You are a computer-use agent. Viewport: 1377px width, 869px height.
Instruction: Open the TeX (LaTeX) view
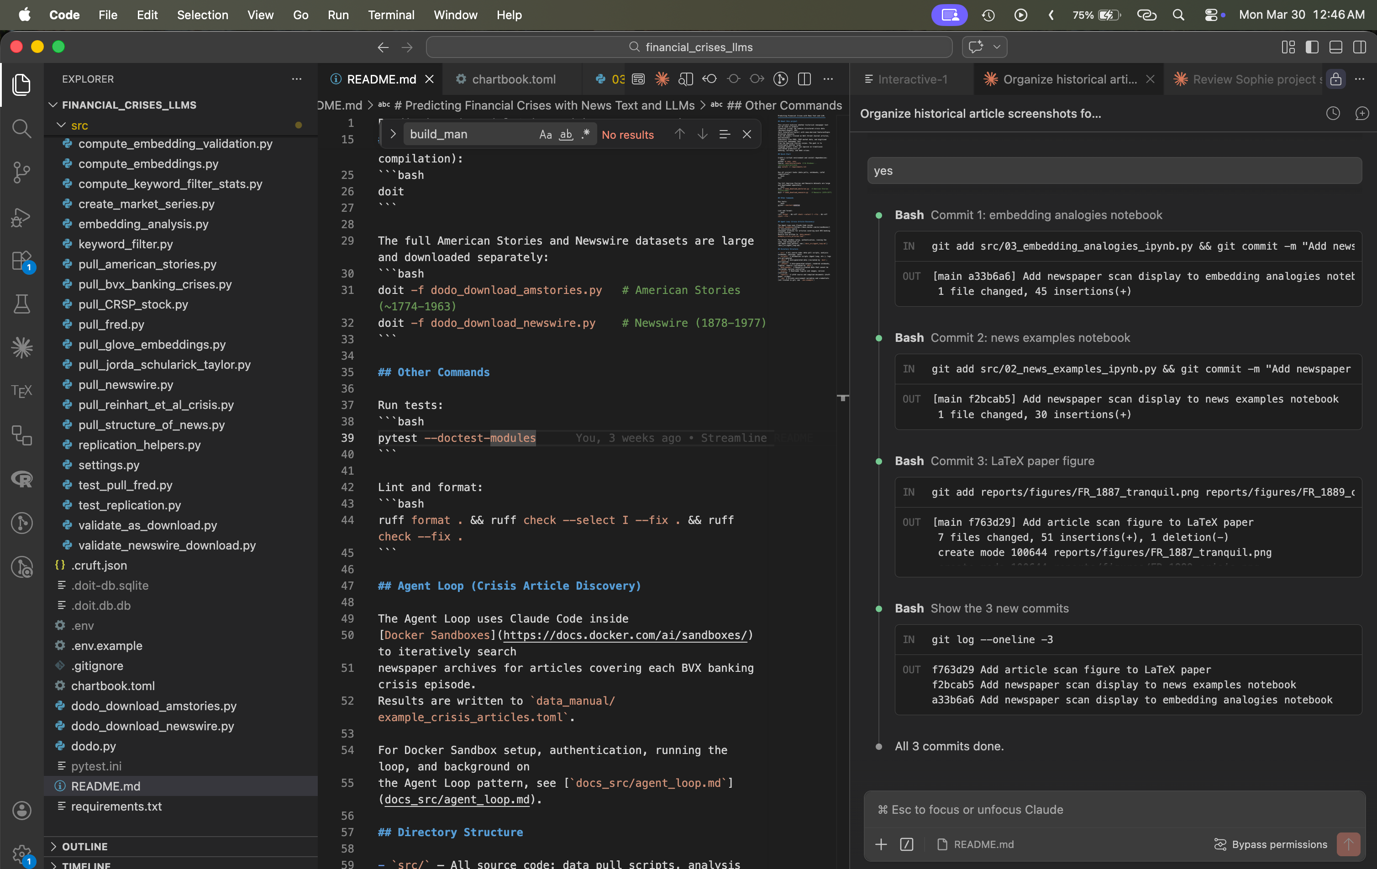pyautogui.click(x=22, y=391)
